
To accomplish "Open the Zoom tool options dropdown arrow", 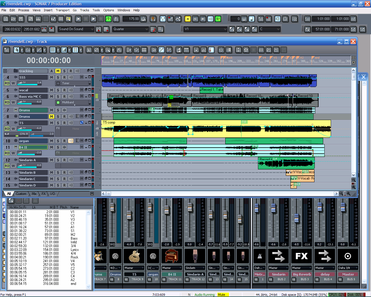I will pyautogui.click(x=113, y=50).
